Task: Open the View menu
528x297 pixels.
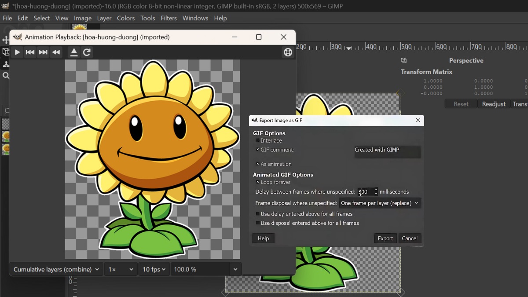Action: coord(62,18)
